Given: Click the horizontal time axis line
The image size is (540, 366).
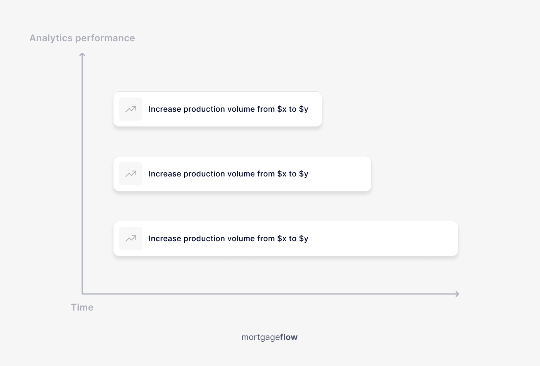Looking at the screenshot, I should 270,294.
